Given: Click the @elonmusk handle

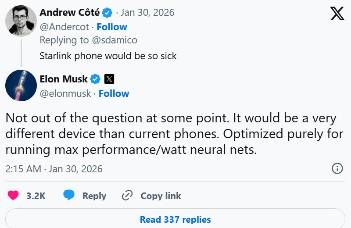Looking at the screenshot, I should pyautogui.click(x=65, y=93).
